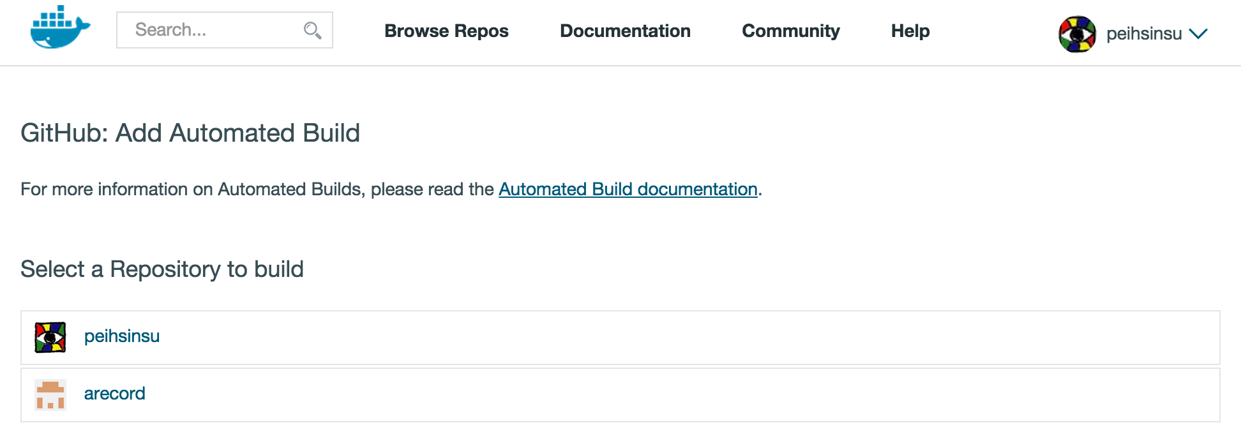Select the Help nav item

pyautogui.click(x=910, y=31)
